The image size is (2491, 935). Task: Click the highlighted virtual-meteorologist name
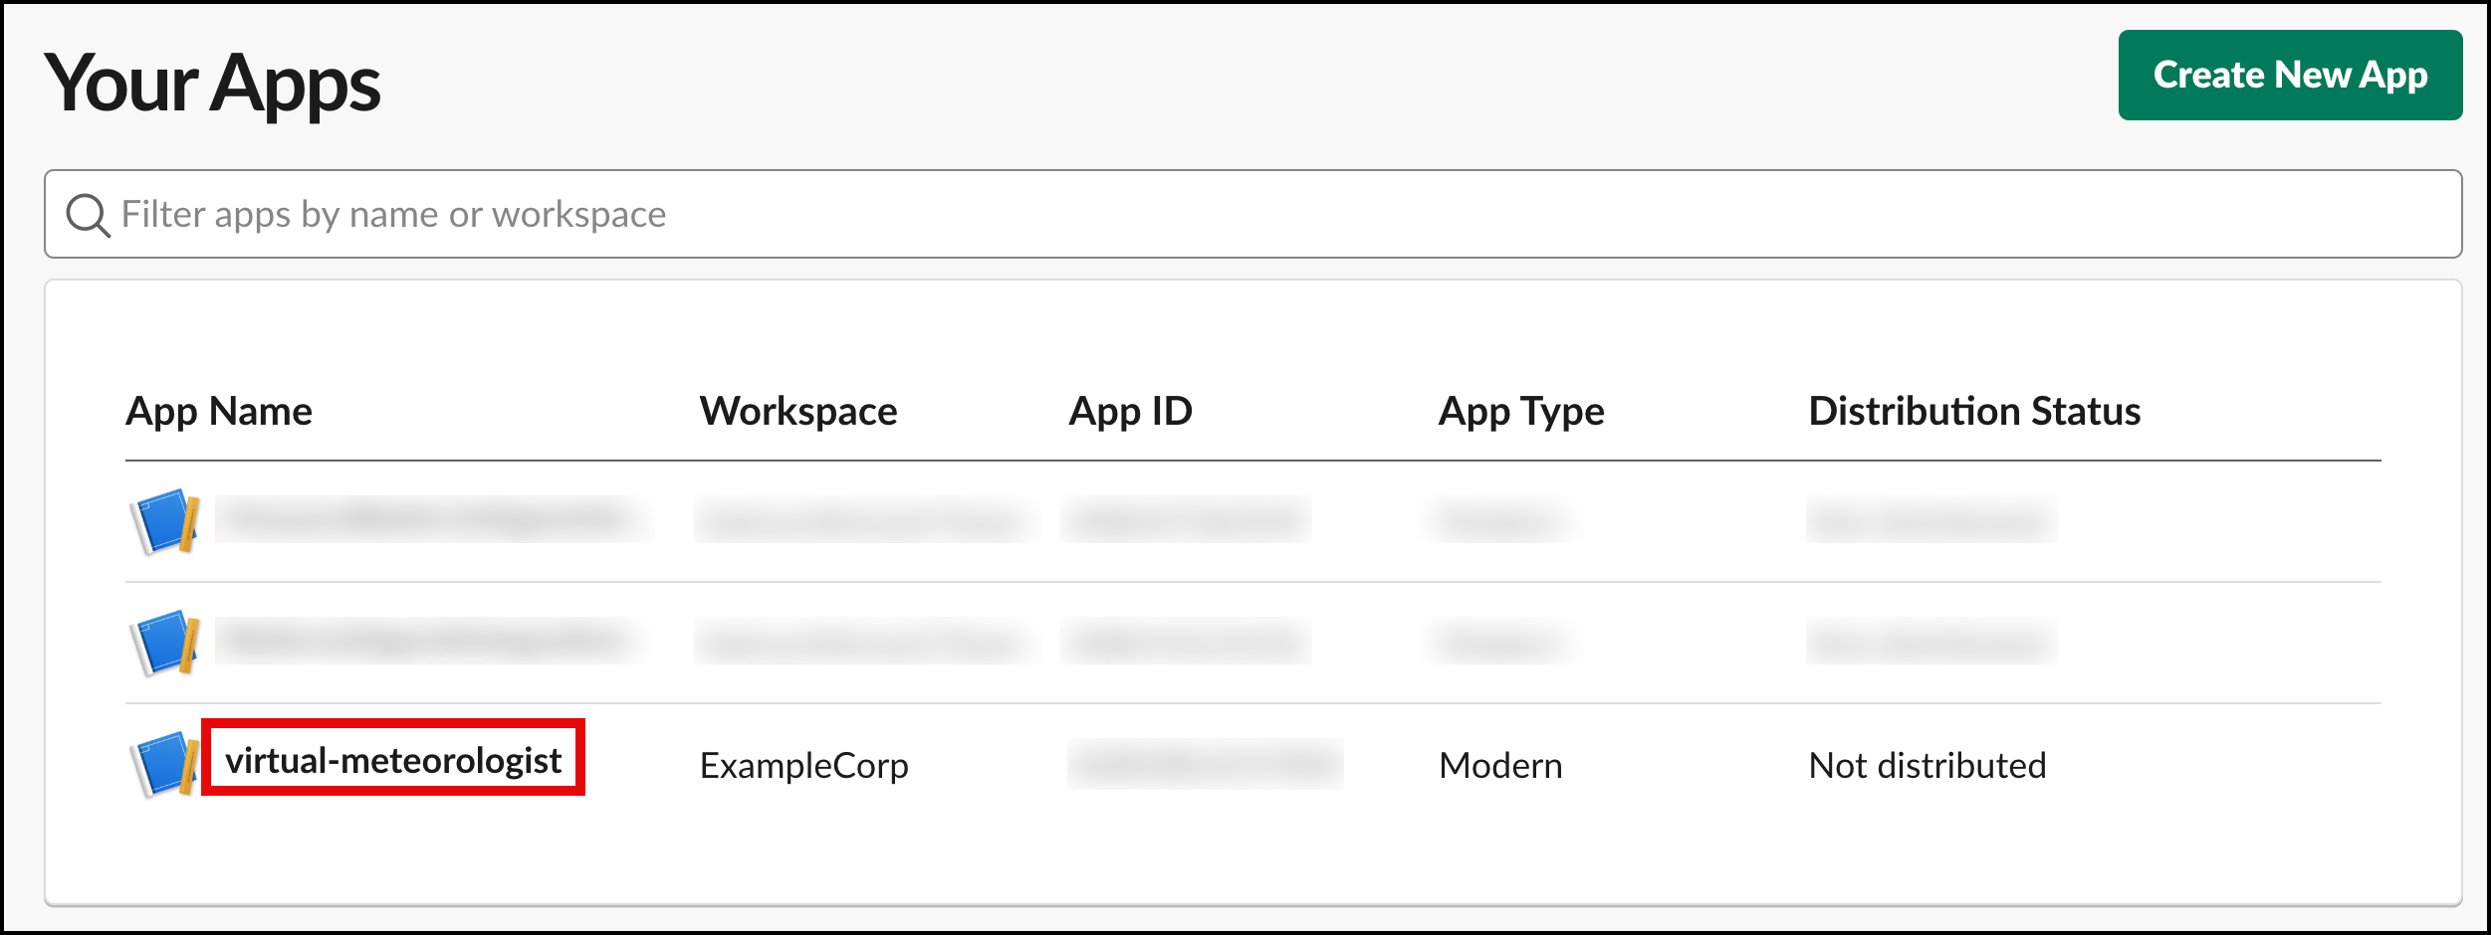pos(394,761)
